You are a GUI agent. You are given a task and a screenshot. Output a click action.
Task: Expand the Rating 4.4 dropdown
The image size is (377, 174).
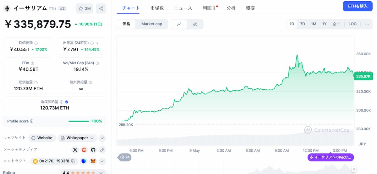101,172
